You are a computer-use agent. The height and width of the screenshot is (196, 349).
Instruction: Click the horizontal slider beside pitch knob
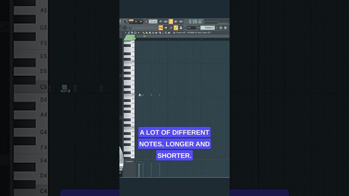143,28
